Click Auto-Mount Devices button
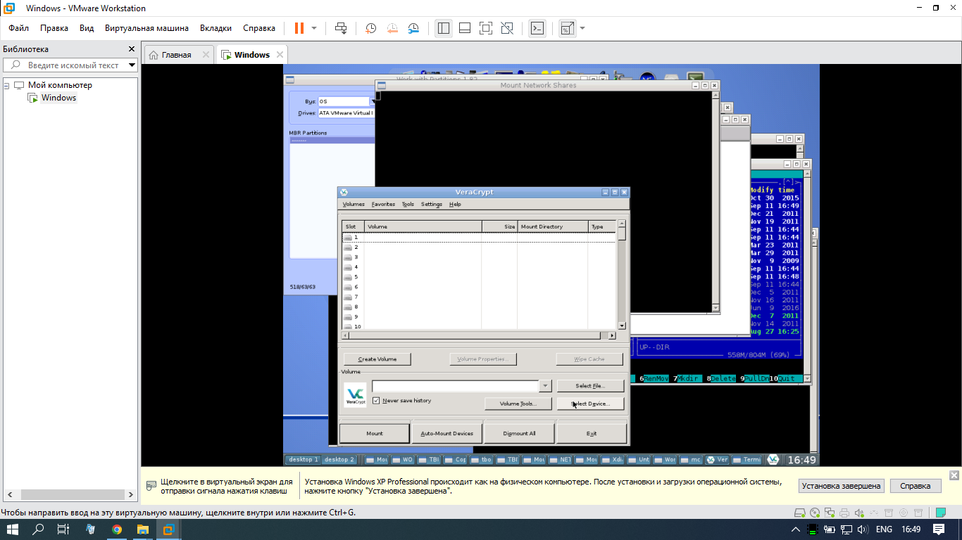Screen dimensions: 962x540 pos(447,433)
